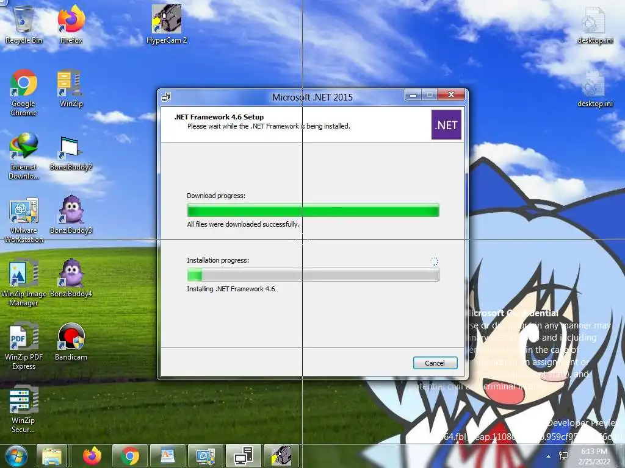Minimize the Microsoft .NET 2015 window
The width and height of the screenshot is (625, 468).
click(413, 95)
